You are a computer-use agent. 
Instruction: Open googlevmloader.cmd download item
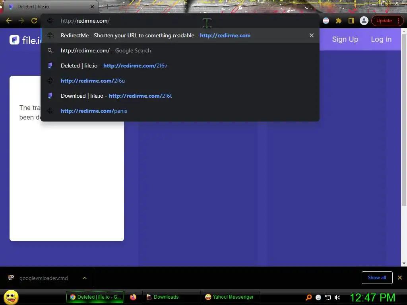[x=43, y=278]
